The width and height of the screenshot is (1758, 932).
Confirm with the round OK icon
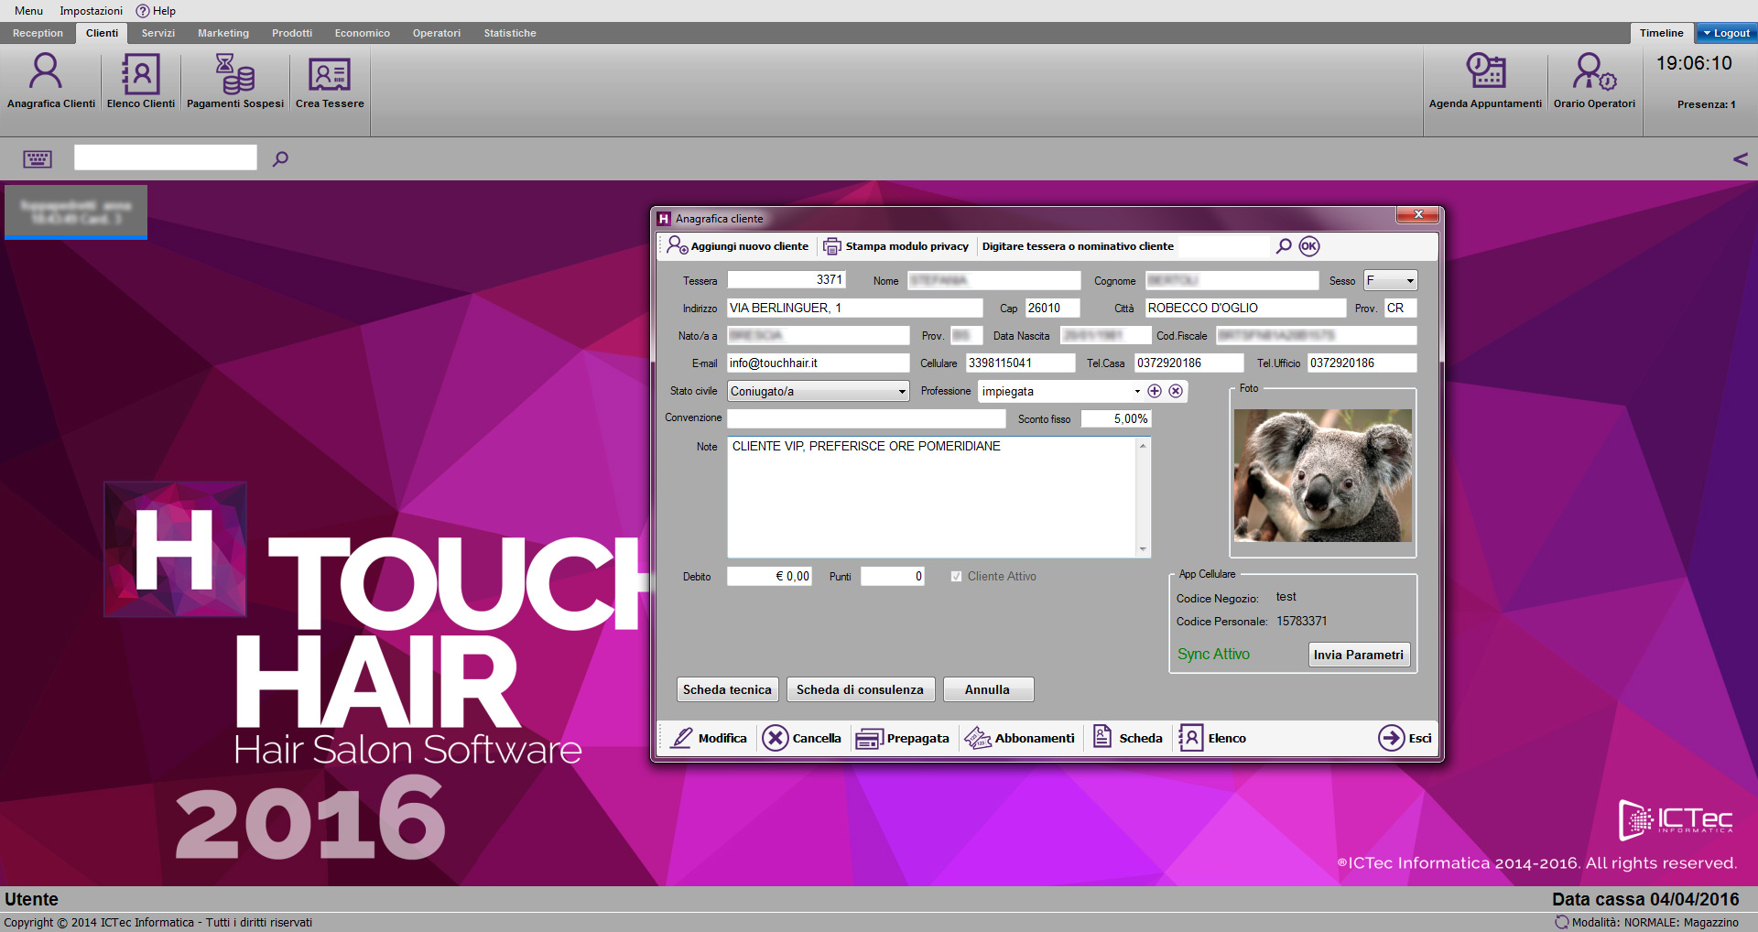[1309, 245]
